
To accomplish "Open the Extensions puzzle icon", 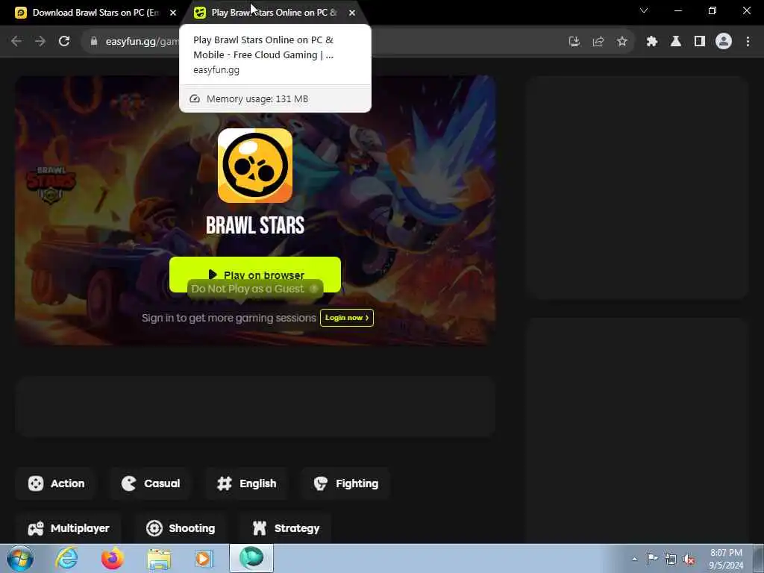I will coord(652,42).
